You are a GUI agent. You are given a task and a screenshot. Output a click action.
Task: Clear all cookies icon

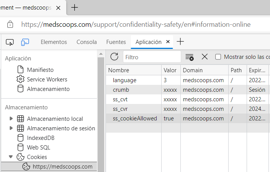[x=189, y=57]
